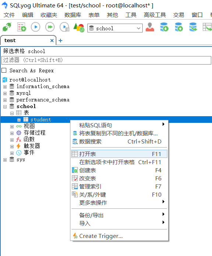Add new connection tab with plus
The width and height of the screenshot is (212, 256).
60,41
